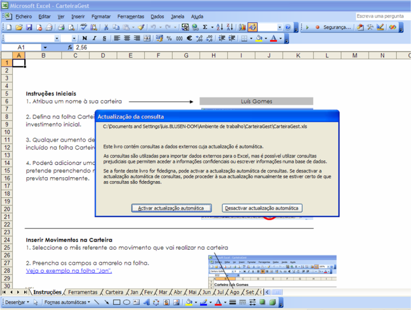The width and height of the screenshot is (411, 310).
Task: Toggle center alignment
Action: click(127, 39)
